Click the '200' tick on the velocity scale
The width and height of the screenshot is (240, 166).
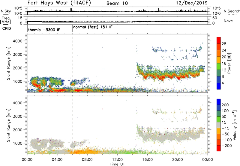click(x=225, y=105)
